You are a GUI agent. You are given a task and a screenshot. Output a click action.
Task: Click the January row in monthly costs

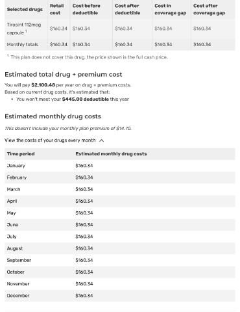pyautogui.click(x=120, y=166)
